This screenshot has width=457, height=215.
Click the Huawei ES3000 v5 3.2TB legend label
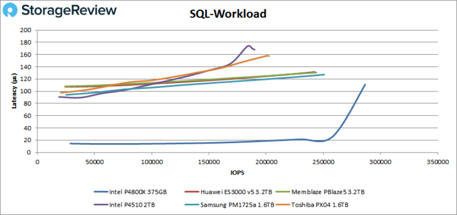[x=236, y=192]
